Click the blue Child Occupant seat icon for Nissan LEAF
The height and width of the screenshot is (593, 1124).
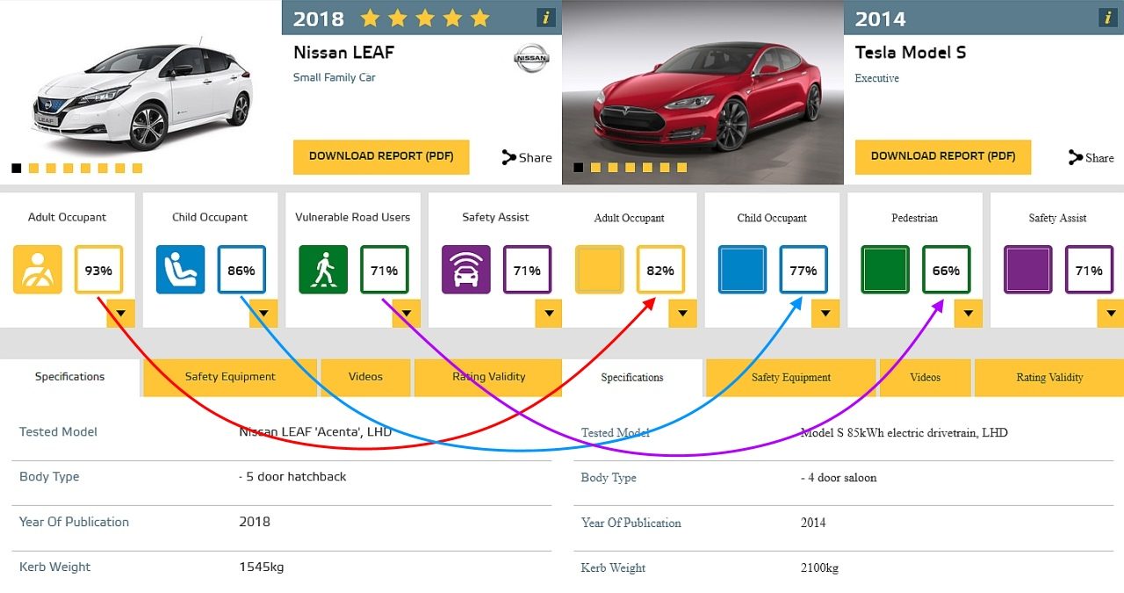(180, 270)
